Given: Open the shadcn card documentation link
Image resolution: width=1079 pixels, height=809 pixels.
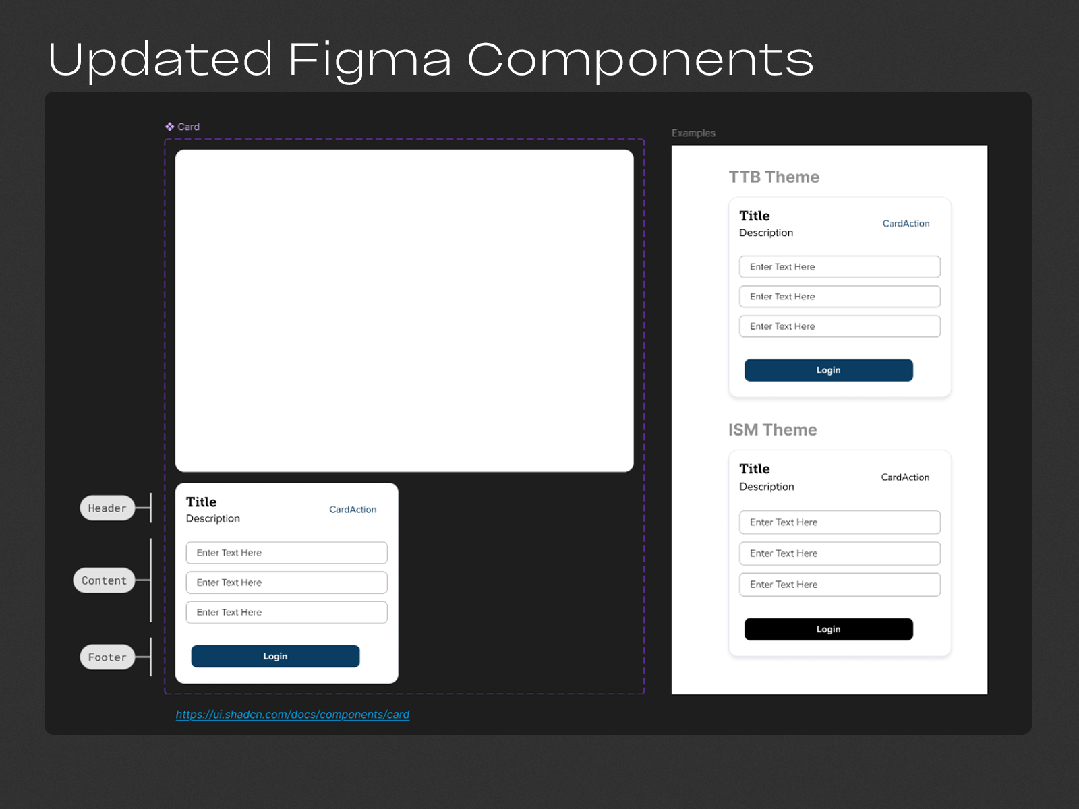Looking at the screenshot, I should pos(293,714).
